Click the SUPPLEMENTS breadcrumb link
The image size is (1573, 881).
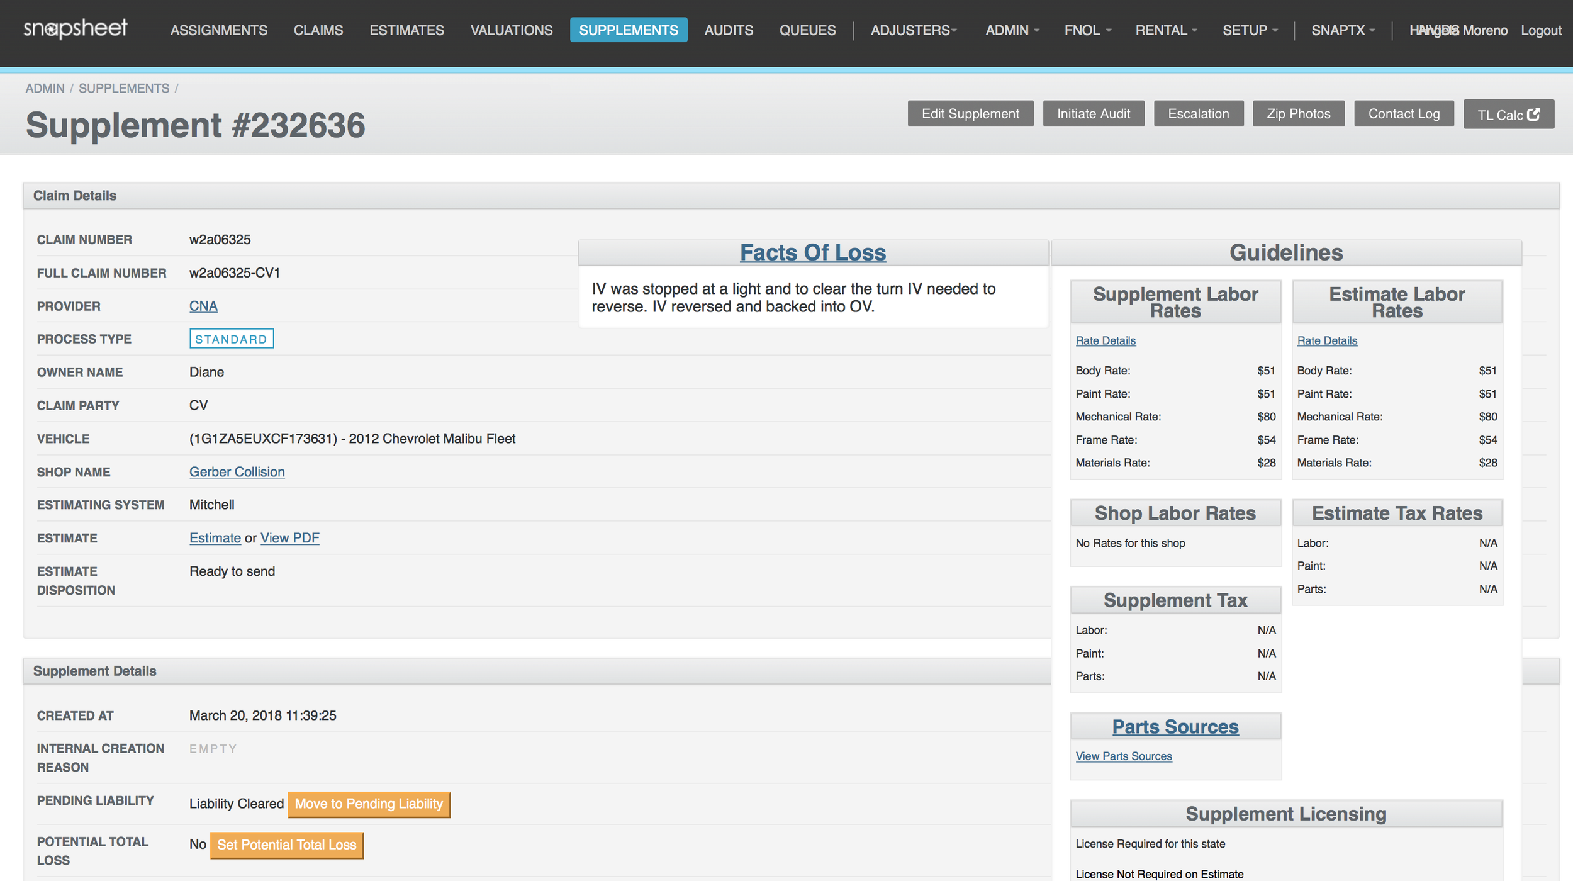123,88
